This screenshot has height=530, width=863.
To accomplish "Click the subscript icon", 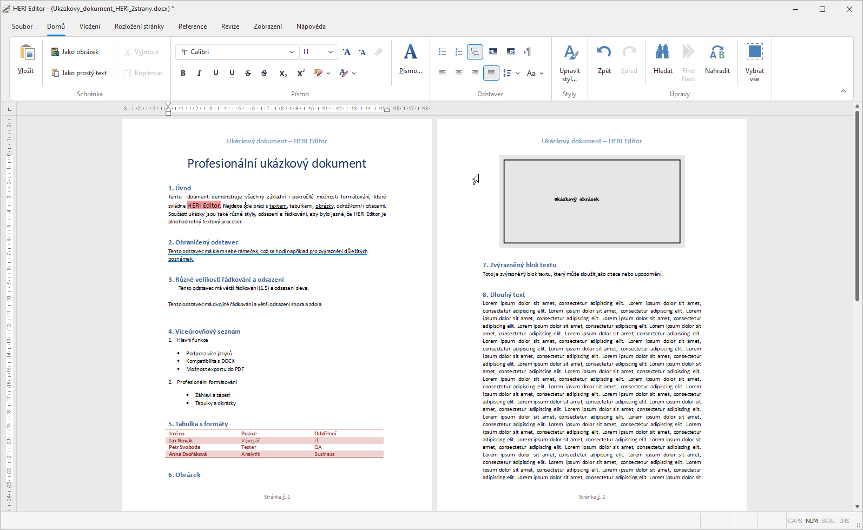I will (x=282, y=73).
